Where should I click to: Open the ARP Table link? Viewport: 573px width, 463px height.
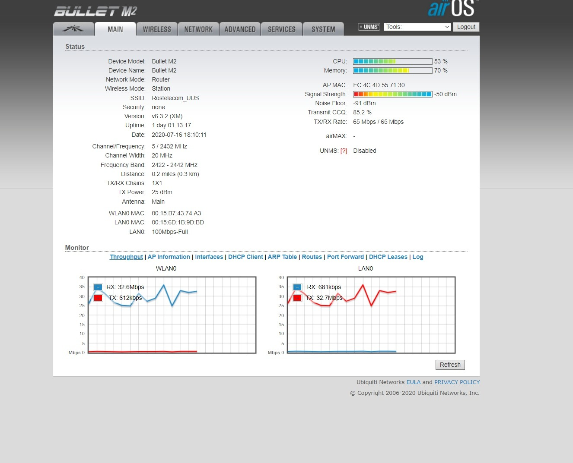(x=282, y=257)
